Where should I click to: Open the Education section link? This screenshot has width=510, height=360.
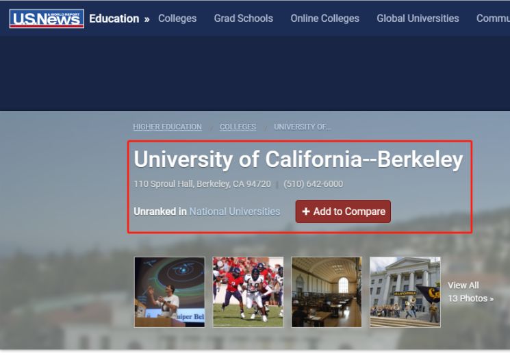(114, 18)
